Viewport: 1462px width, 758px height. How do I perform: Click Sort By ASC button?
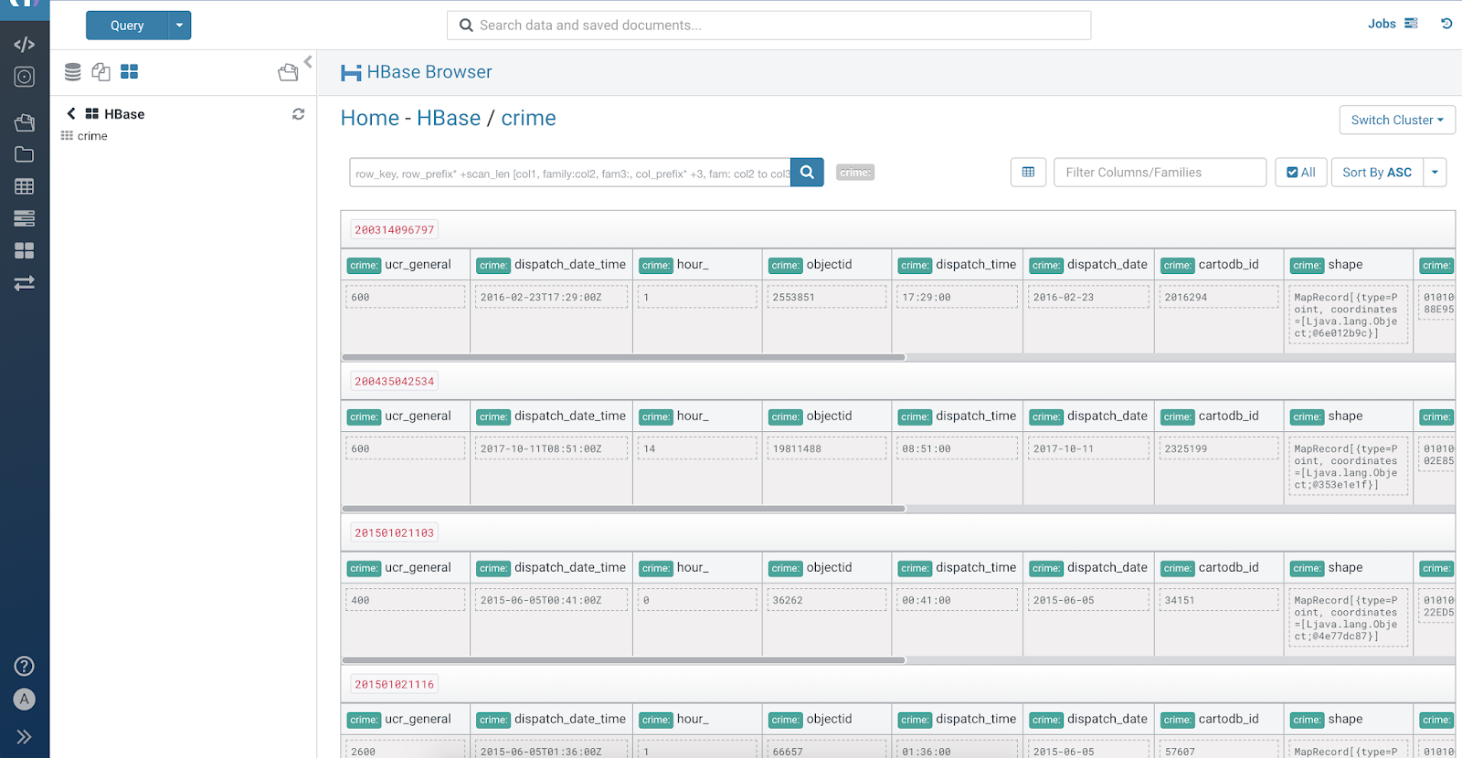click(1377, 173)
